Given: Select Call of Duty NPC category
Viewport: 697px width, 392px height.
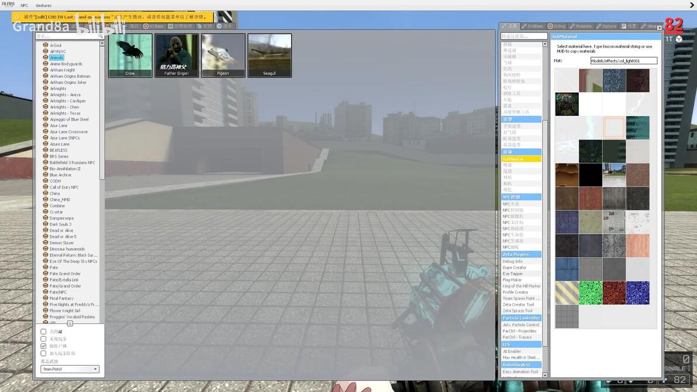Looking at the screenshot, I should pyautogui.click(x=64, y=187).
